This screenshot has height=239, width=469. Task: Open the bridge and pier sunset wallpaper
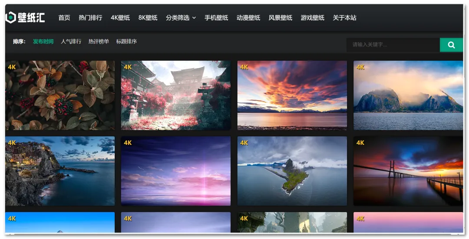click(408, 171)
